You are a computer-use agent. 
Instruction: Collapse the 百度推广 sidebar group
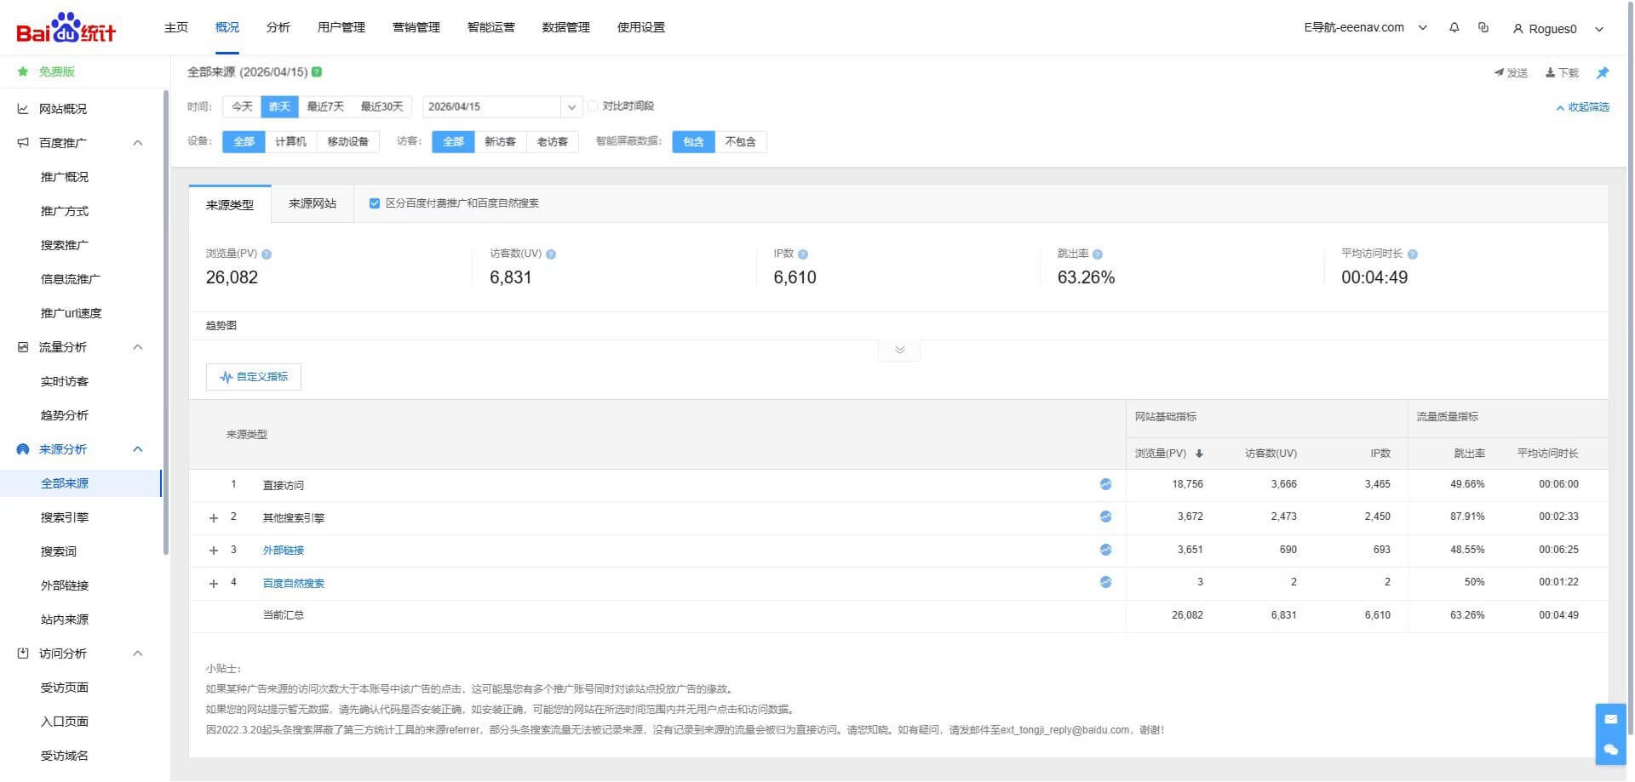click(138, 143)
